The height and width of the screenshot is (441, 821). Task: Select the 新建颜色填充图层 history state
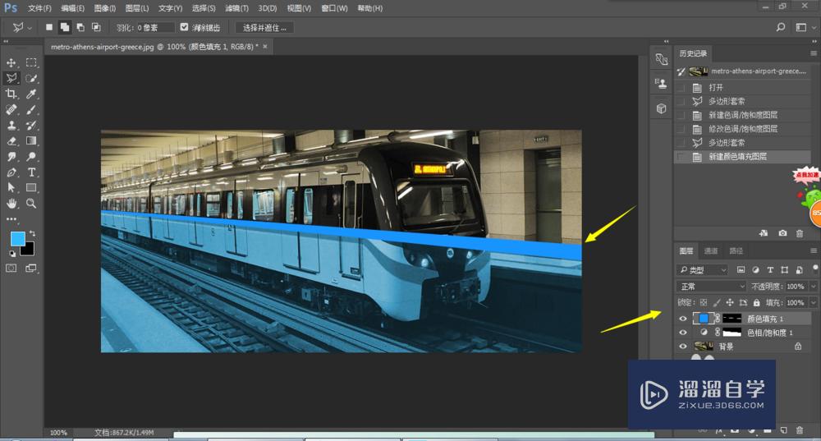click(x=742, y=157)
